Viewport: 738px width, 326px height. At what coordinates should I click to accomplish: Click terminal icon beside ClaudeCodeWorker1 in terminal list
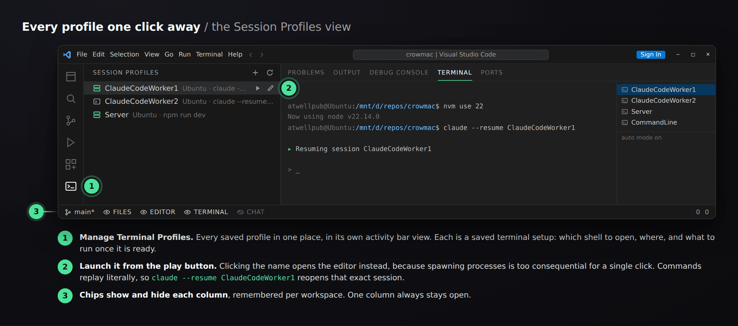click(x=625, y=90)
